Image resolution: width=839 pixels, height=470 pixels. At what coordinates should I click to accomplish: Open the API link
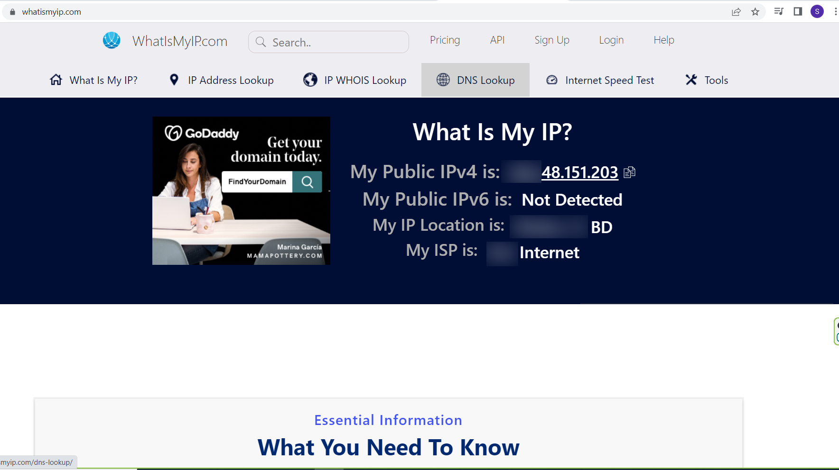pyautogui.click(x=497, y=40)
